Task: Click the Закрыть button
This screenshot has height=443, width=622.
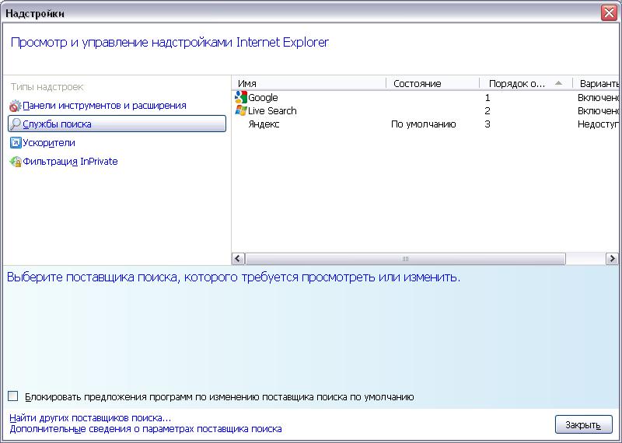Action: [583, 425]
